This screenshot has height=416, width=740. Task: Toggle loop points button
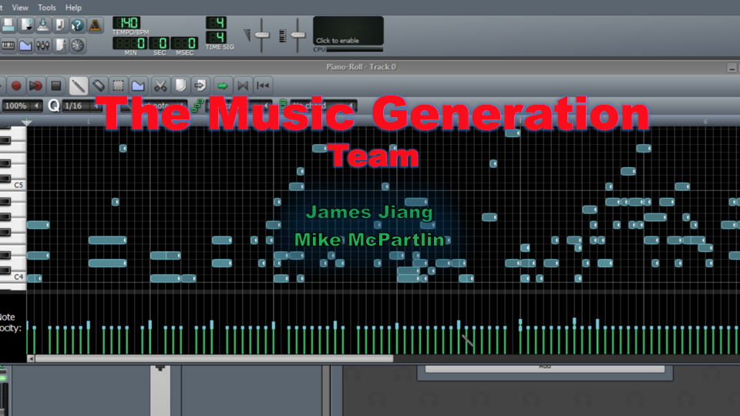click(x=243, y=86)
